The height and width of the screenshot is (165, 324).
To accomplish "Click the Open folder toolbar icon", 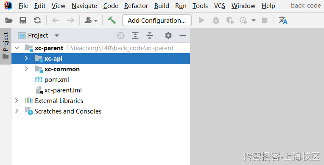I will [8, 20].
